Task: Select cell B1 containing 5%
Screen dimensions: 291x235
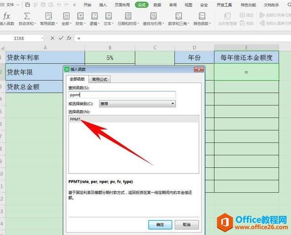Action: [110, 58]
